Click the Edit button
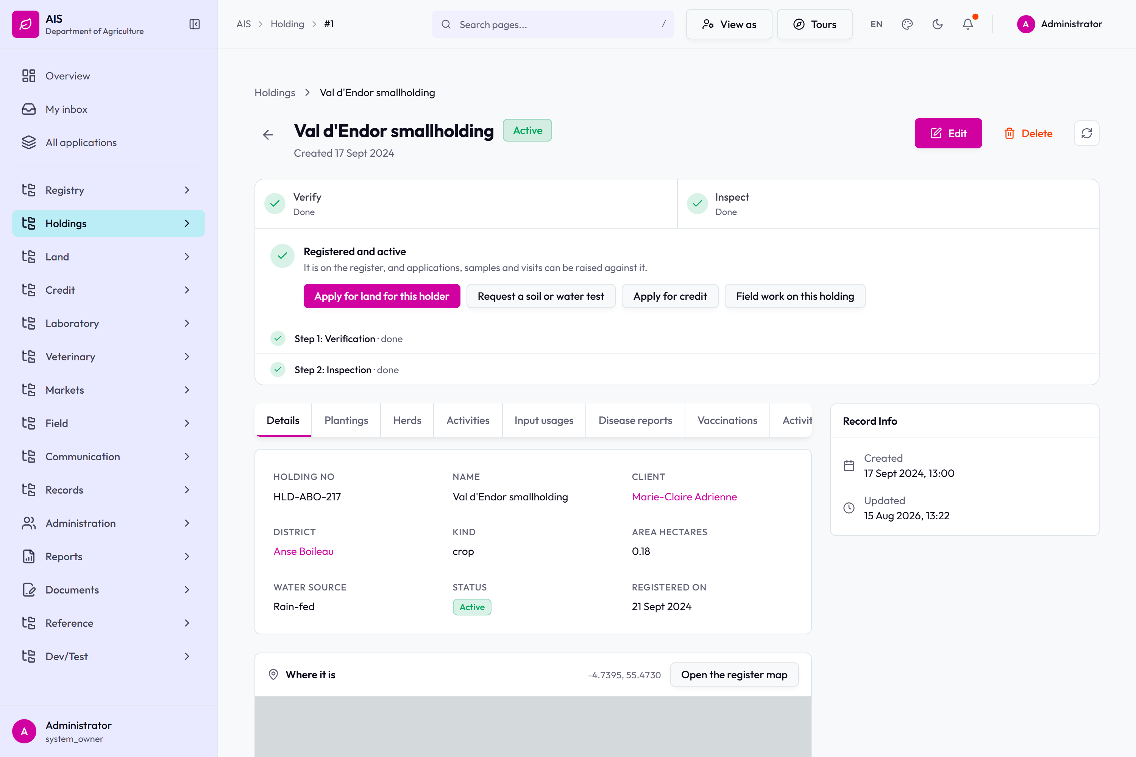This screenshot has width=1136, height=757. 948,133
